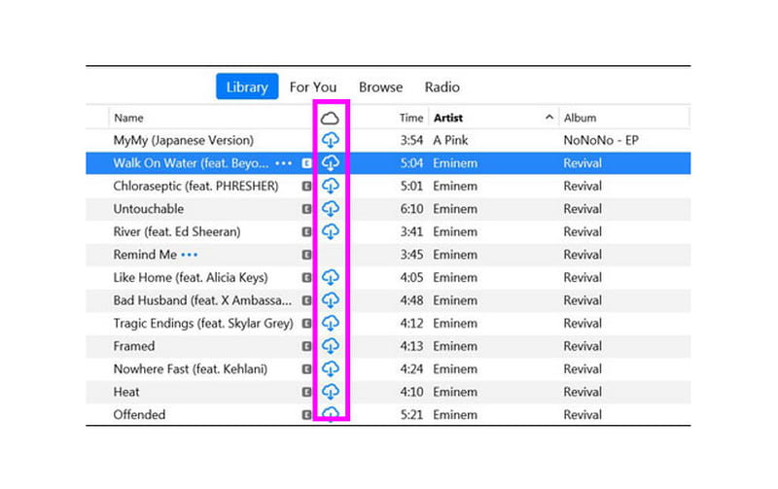Click the artist name A Pink

[x=450, y=140]
